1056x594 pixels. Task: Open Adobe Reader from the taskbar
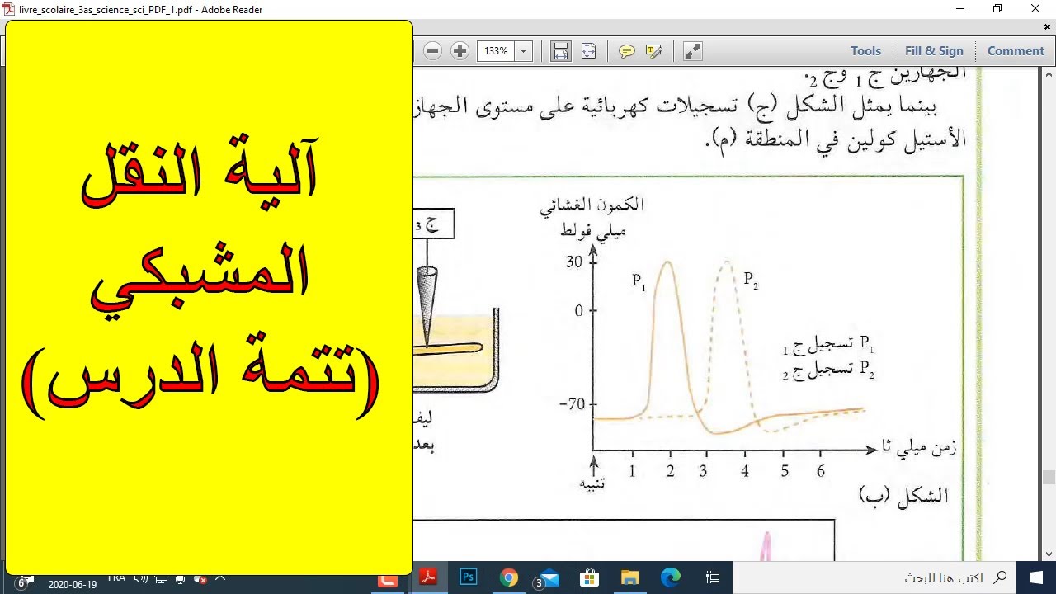(429, 577)
